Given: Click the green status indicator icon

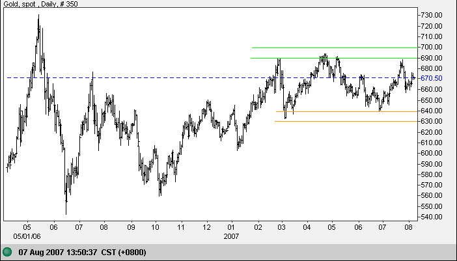Looking at the screenshot, I should pyautogui.click(x=7, y=252).
